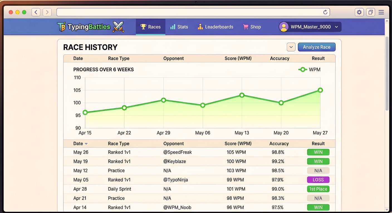Click the podium icon beside Leaderboards

coord(200,27)
